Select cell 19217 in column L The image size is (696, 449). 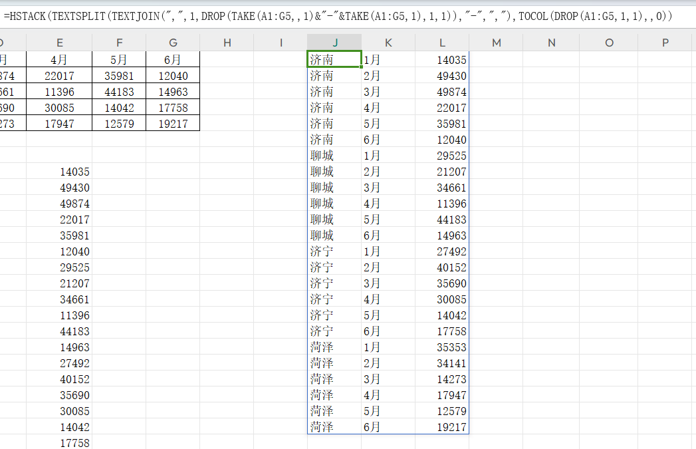(x=442, y=427)
